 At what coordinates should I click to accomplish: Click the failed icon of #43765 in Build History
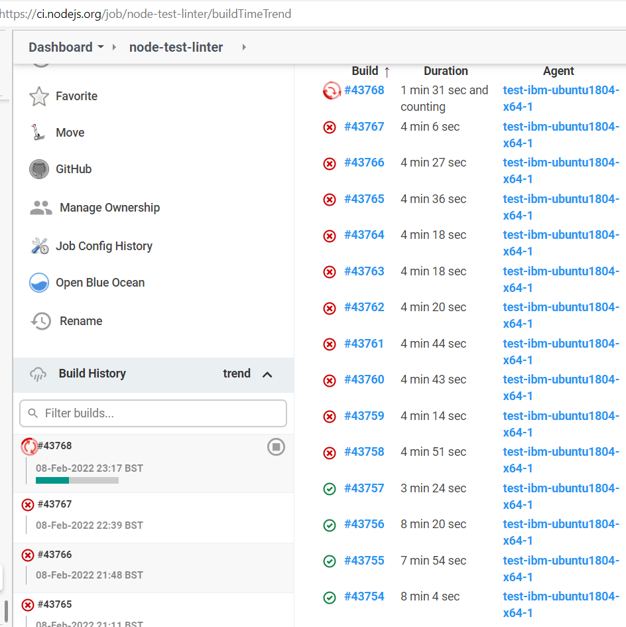tap(28, 605)
